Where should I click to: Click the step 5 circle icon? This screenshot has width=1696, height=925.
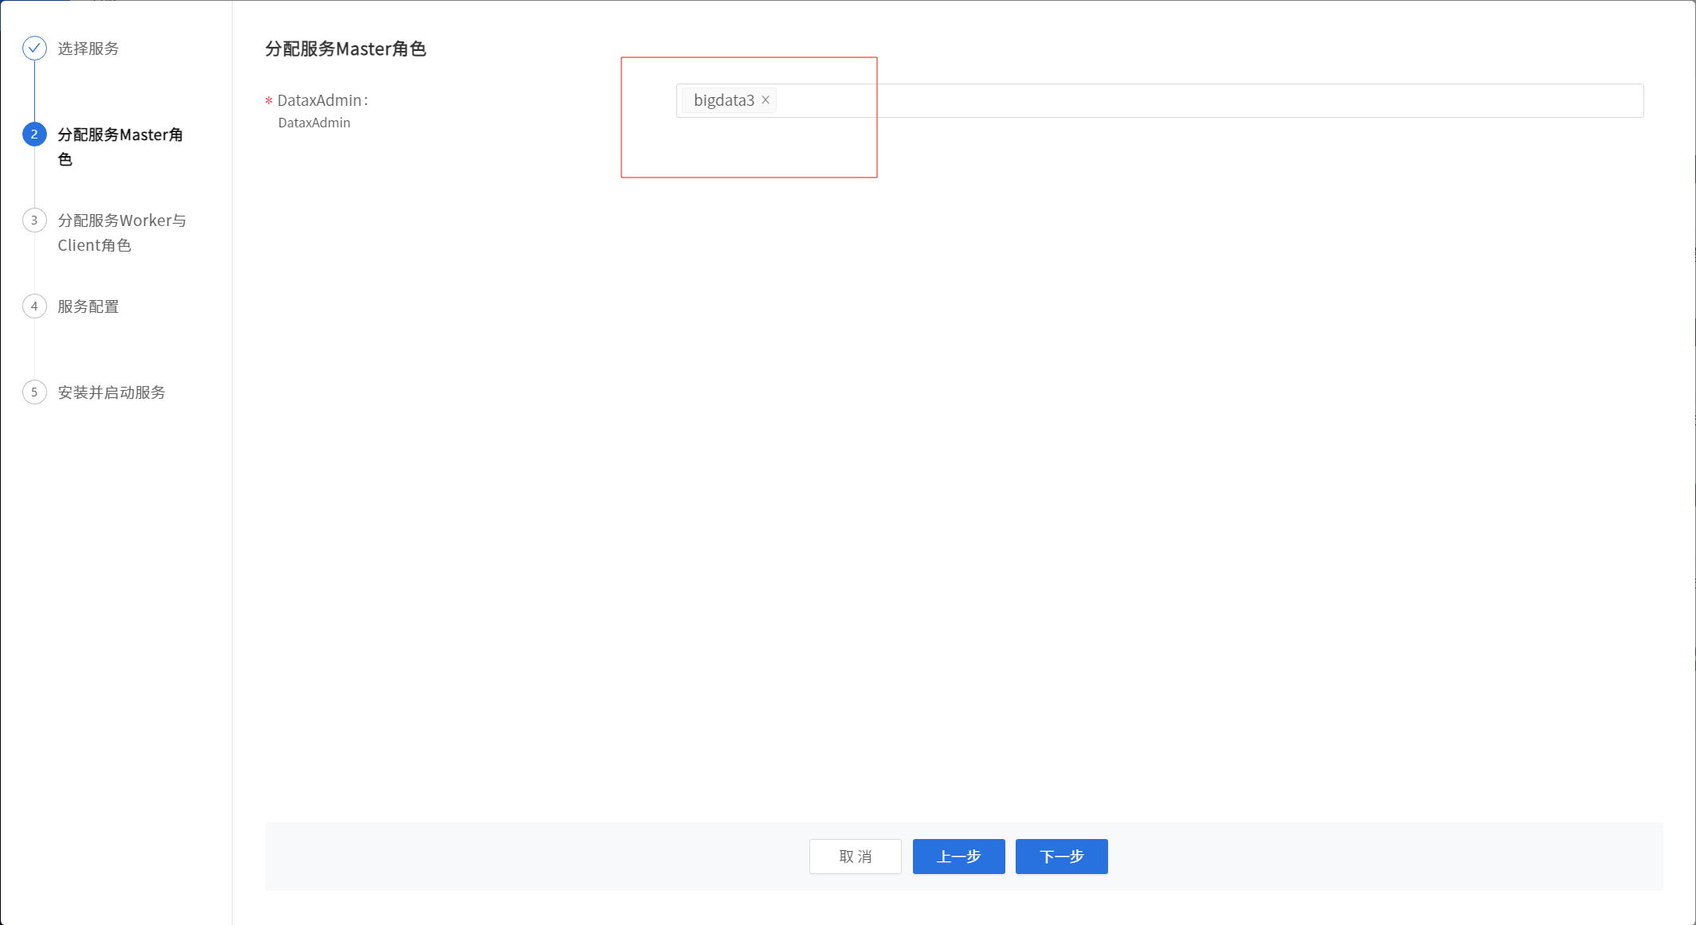34,392
